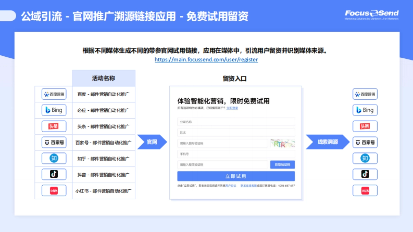Click the Zhihu icon in left column
The image size is (413, 232).
(54, 158)
